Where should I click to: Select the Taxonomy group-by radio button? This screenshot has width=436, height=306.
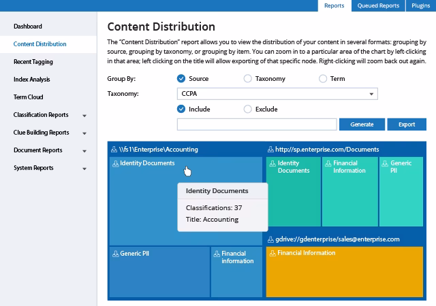(247, 79)
